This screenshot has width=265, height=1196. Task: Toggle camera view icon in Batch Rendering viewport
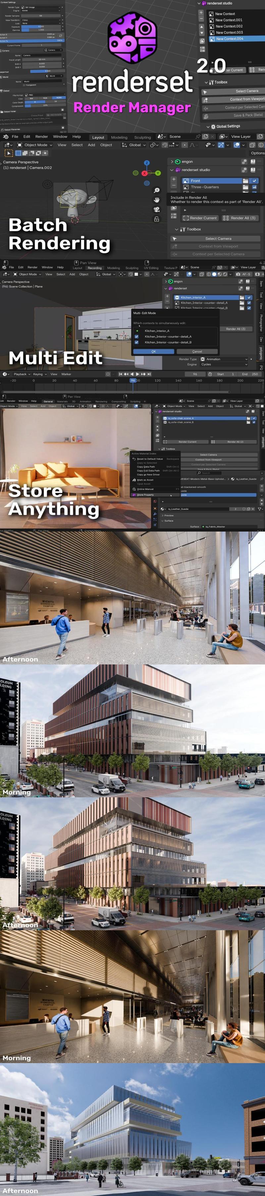157,209
